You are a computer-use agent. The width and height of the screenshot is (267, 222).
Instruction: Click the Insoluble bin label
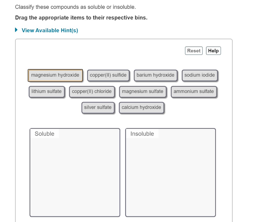[142, 134]
